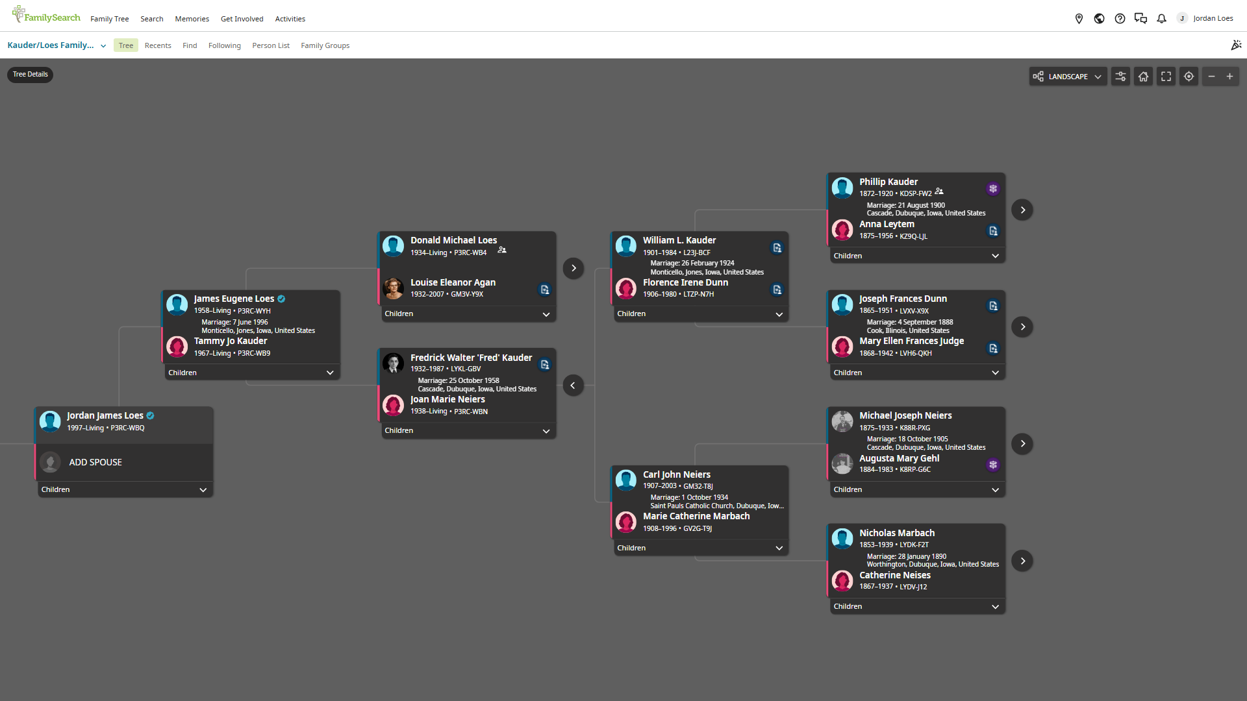Switch to the Recents tab

coord(158,45)
